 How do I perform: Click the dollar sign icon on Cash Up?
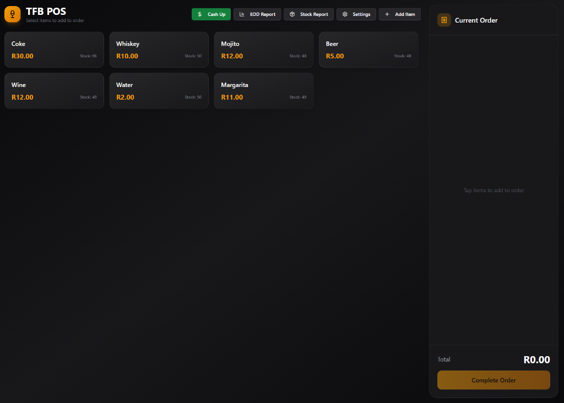(x=199, y=14)
